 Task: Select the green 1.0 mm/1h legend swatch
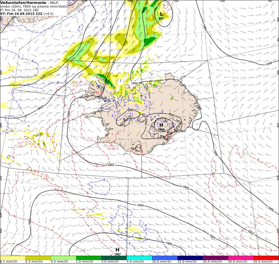89,258
